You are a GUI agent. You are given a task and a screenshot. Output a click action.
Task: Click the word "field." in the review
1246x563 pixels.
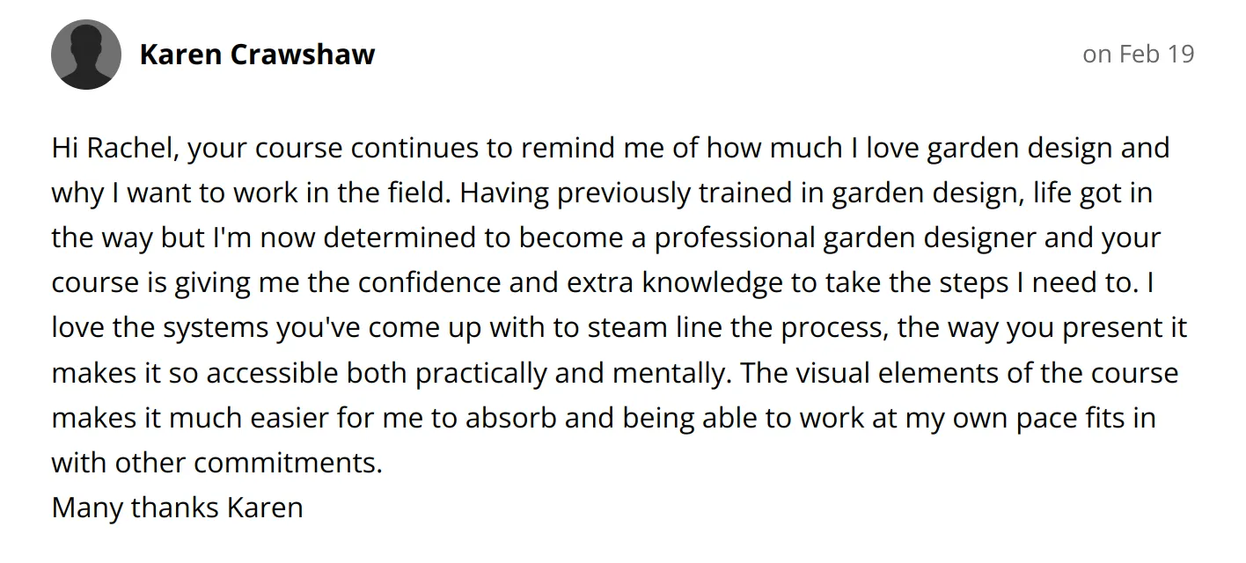point(420,194)
